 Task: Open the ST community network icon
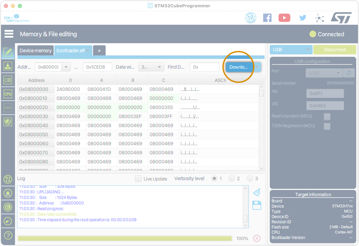[320, 18]
